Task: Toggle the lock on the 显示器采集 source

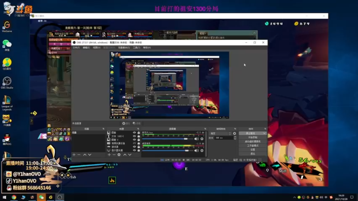Action: pos(139,151)
